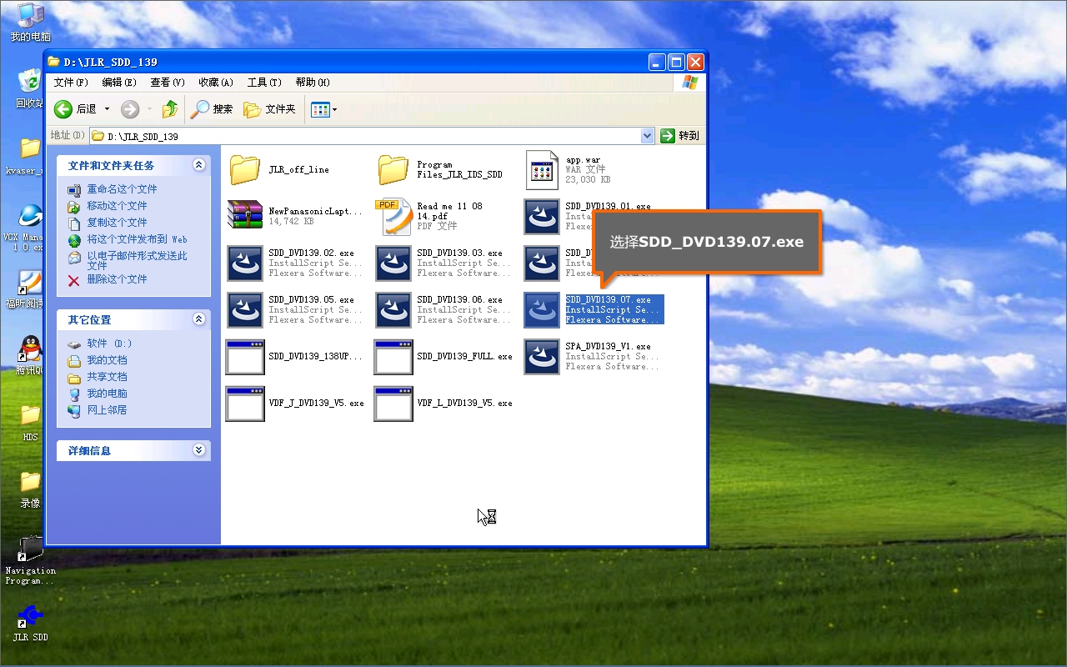Expand the Details (详细信息) panel
1067x667 pixels.
[198, 450]
